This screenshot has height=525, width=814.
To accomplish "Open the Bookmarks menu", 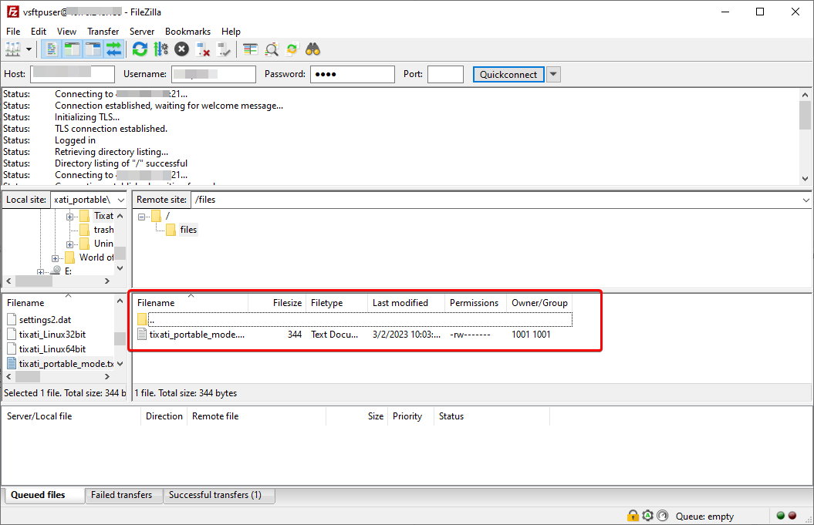I will 188,31.
